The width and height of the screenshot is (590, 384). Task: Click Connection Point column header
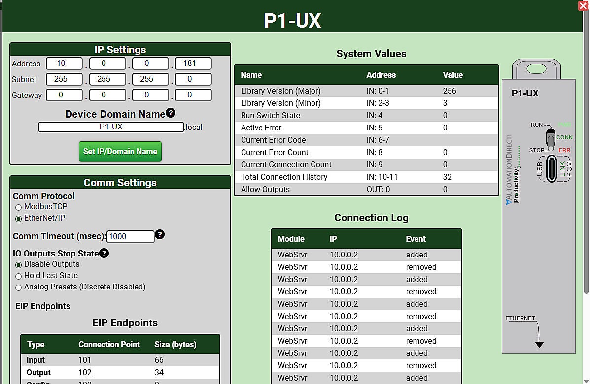pos(109,345)
